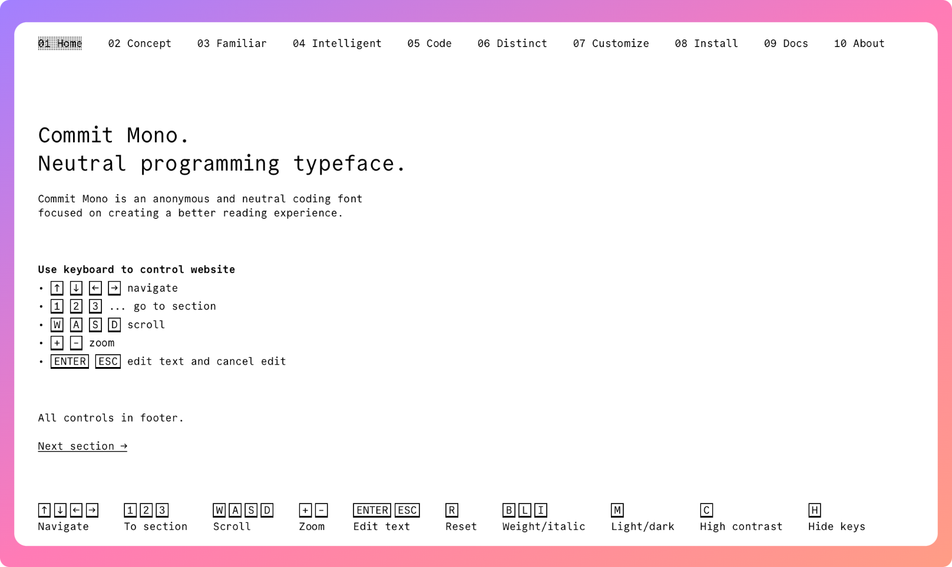This screenshot has height=567, width=952.
Task: Click the B bold weight key in footer
Action: [x=509, y=510]
